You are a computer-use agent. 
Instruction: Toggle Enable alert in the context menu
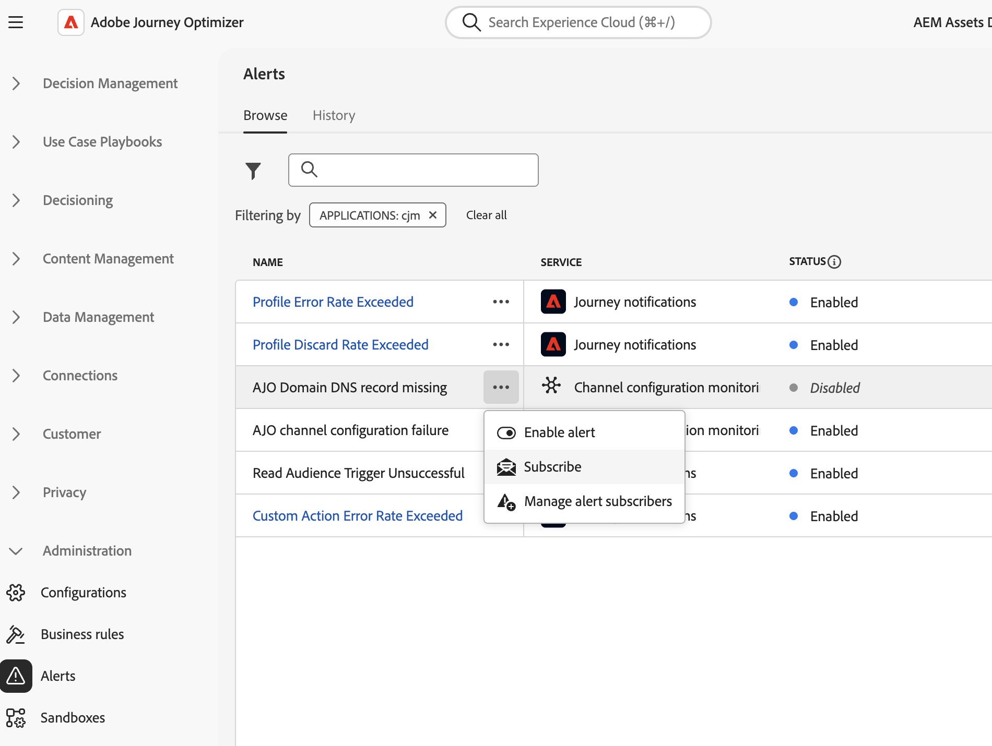[559, 432]
